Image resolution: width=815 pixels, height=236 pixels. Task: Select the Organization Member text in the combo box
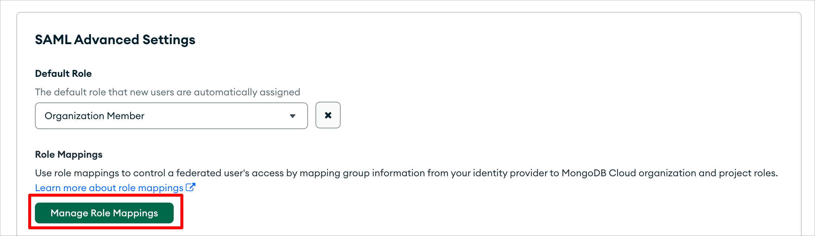click(94, 116)
